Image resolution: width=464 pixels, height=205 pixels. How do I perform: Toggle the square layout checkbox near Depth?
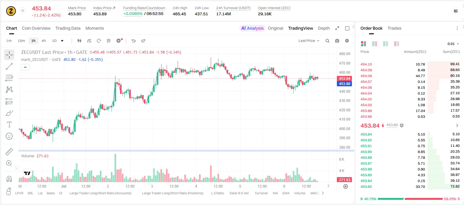(347, 28)
